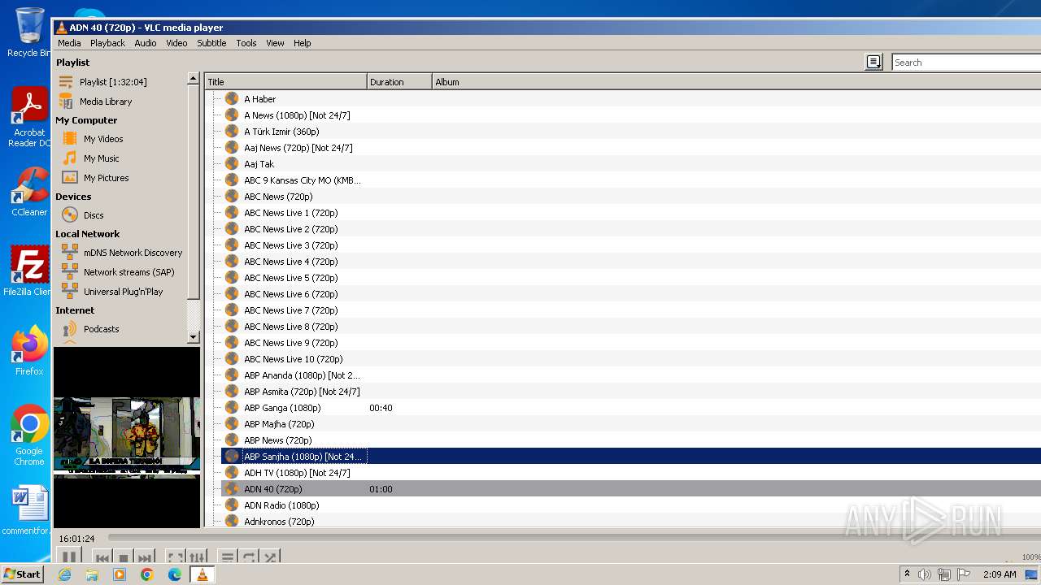This screenshot has width=1041, height=585.
Task: Click the icon beside Aaj News (720p)
Action: [x=232, y=148]
